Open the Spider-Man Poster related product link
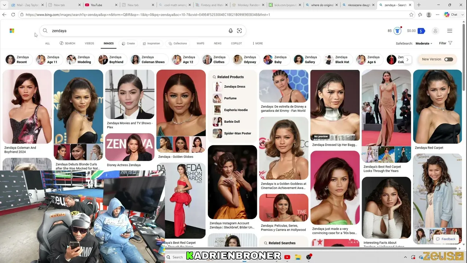The height and width of the screenshot is (263, 467). [x=238, y=133]
